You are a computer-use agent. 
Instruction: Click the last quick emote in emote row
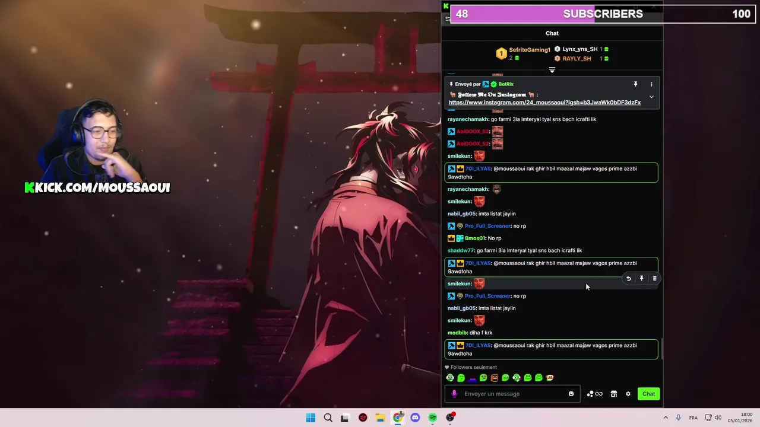point(550,378)
